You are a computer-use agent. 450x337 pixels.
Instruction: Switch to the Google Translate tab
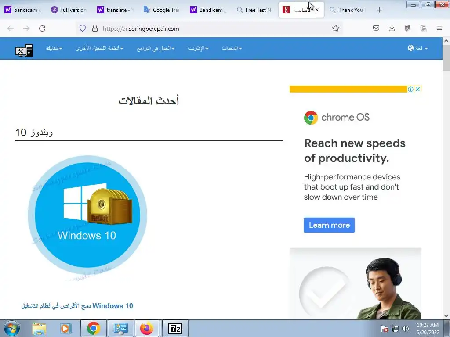(x=162, y=10)
